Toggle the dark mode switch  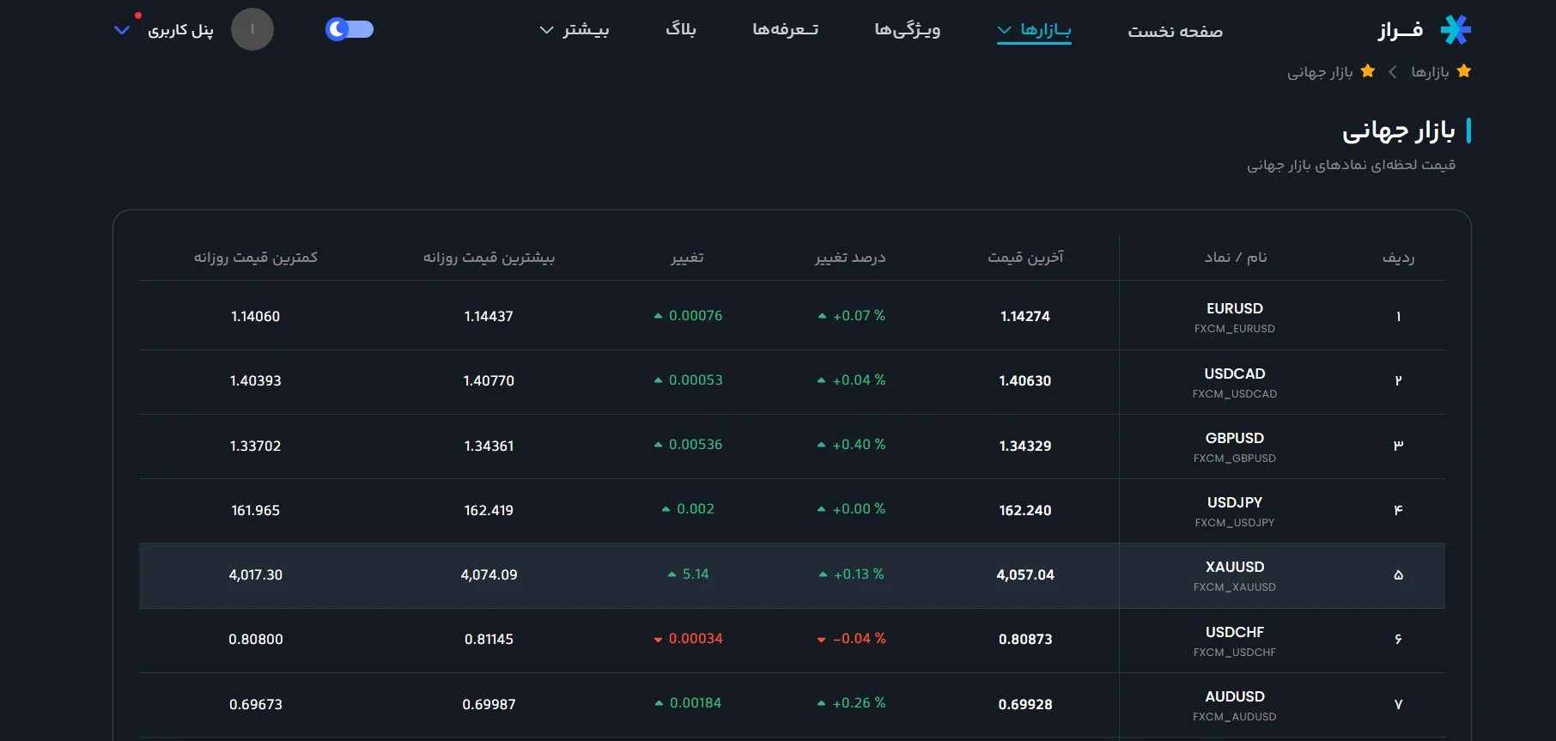click(349, 29)
